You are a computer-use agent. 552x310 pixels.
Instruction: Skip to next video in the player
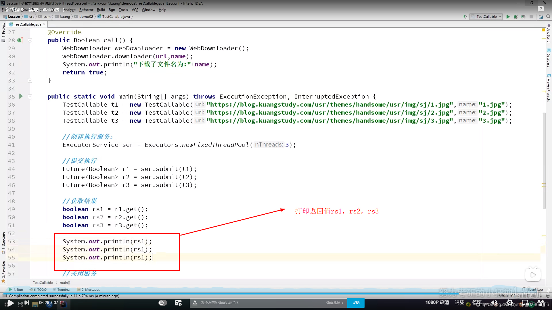point(27,303)
